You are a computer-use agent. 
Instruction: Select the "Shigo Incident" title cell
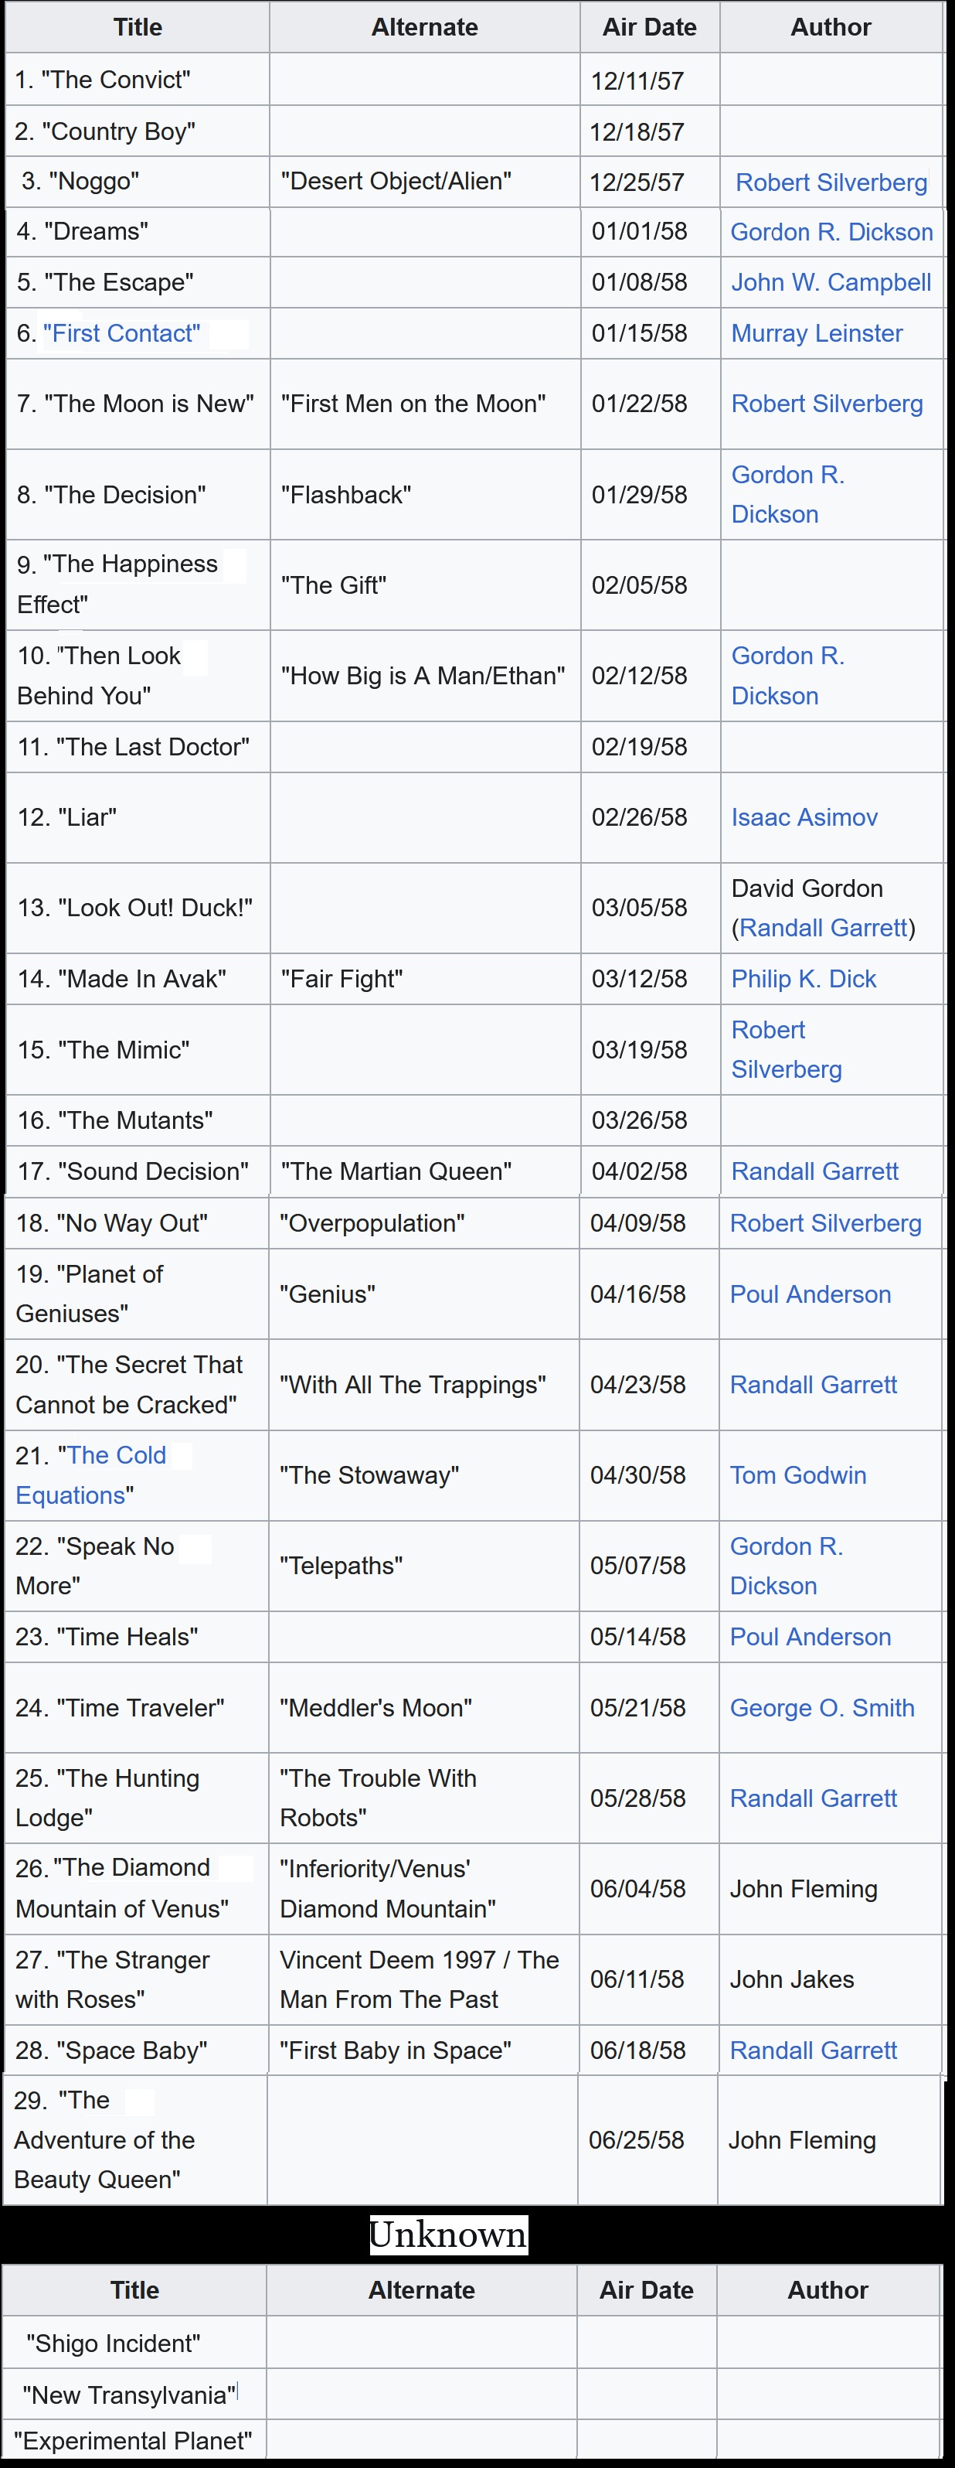[134, 2343]
